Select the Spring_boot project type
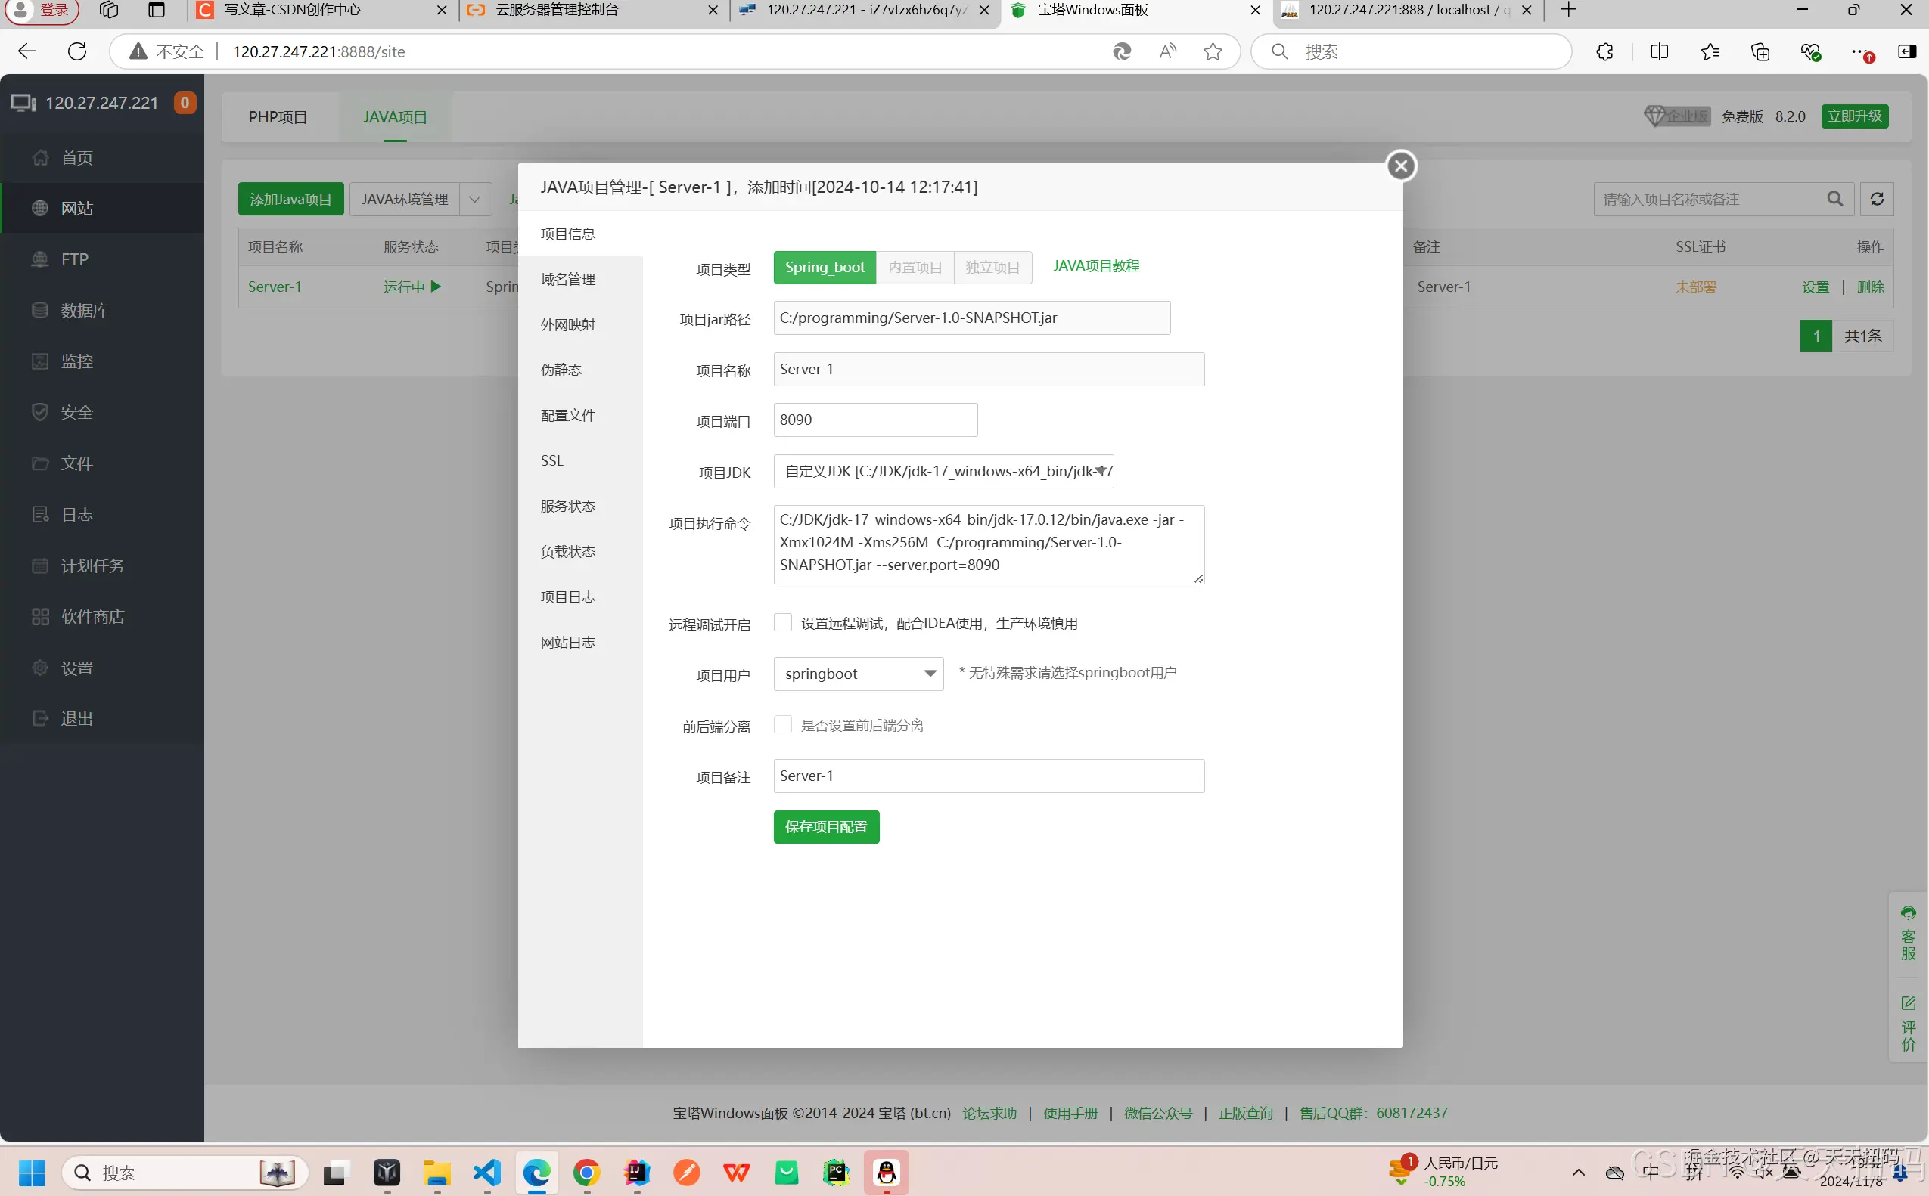 [x=824, y=268]
